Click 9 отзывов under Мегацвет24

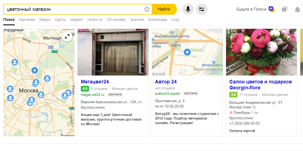(x=99, y=89)
